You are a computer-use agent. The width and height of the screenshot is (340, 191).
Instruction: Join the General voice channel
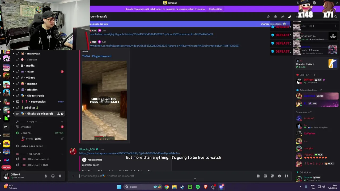tap(39, 133)
